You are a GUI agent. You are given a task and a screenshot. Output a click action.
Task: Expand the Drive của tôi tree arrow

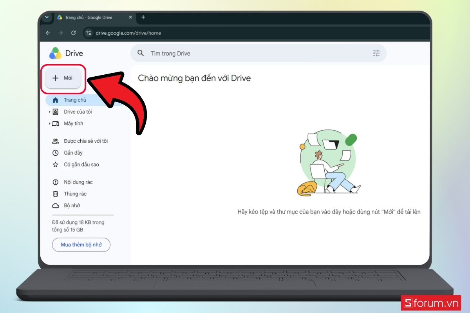(x=50, y=112)
